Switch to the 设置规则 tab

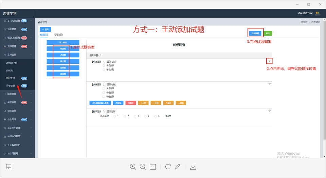[x=59, y=35]
